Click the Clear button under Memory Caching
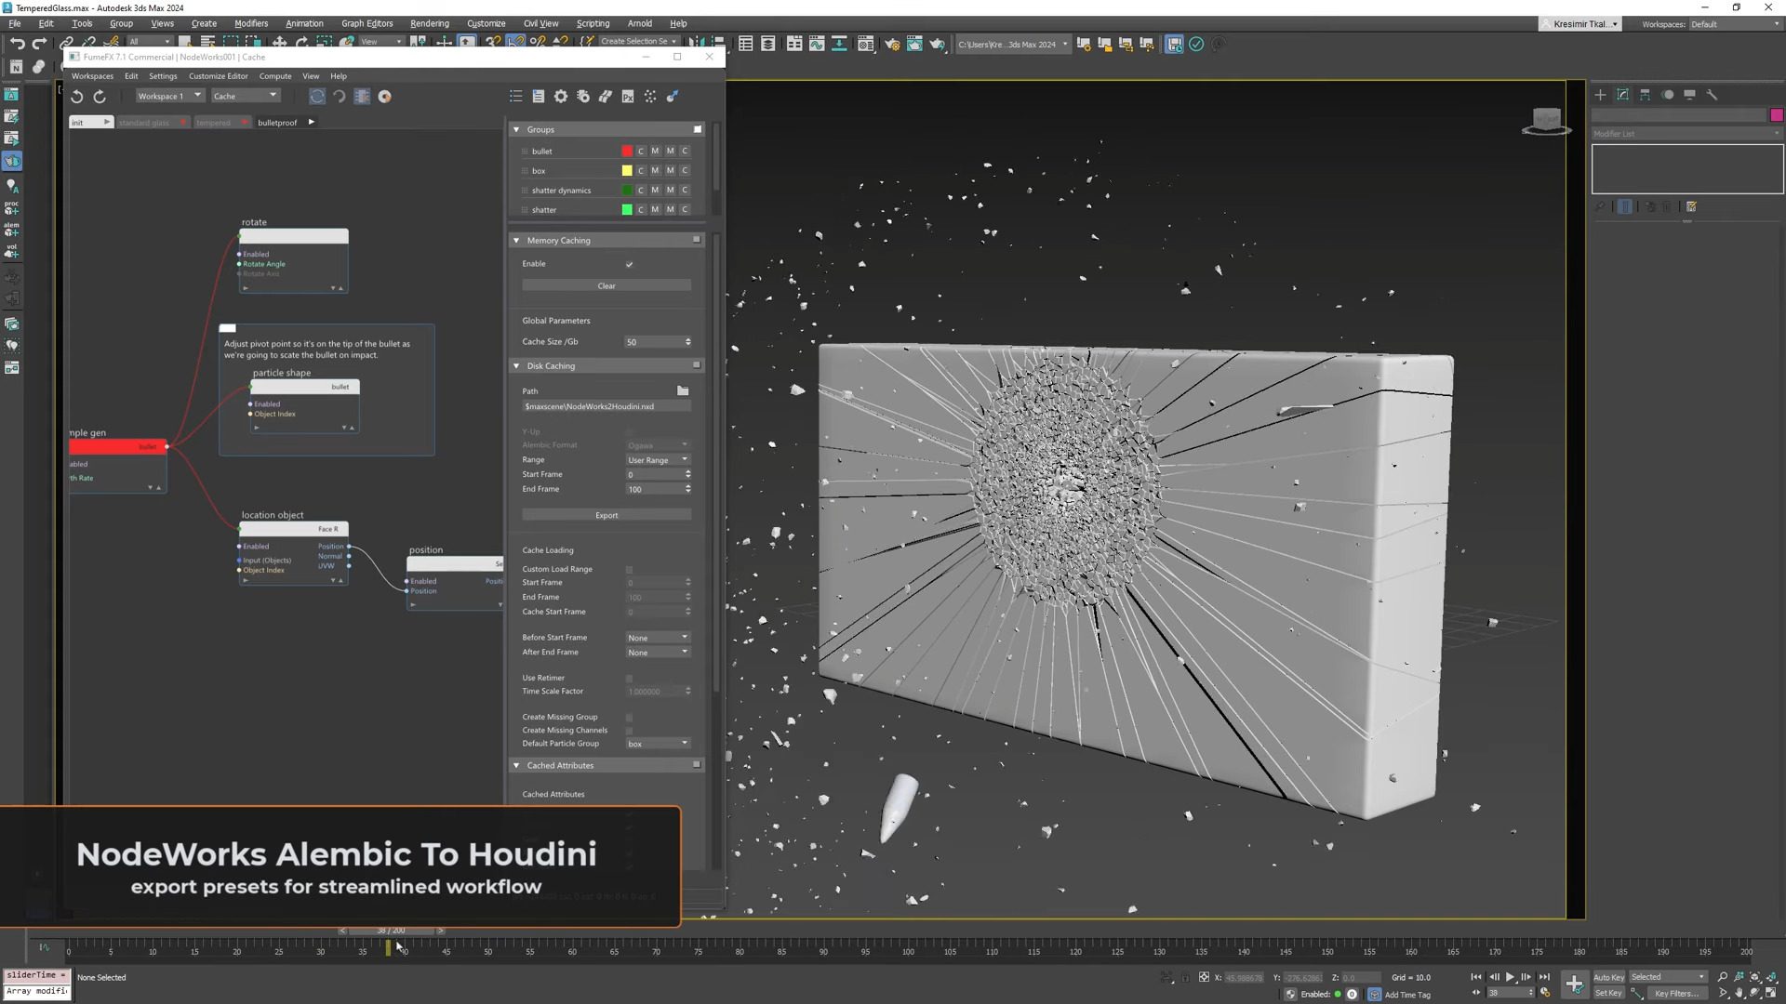This screenshot has height=1004, width=1786. click(x=606, y=285)
